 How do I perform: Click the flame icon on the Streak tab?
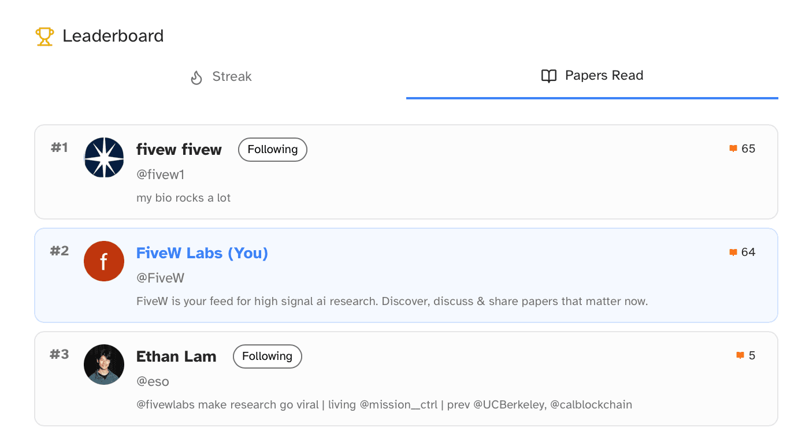click(196, 76)
